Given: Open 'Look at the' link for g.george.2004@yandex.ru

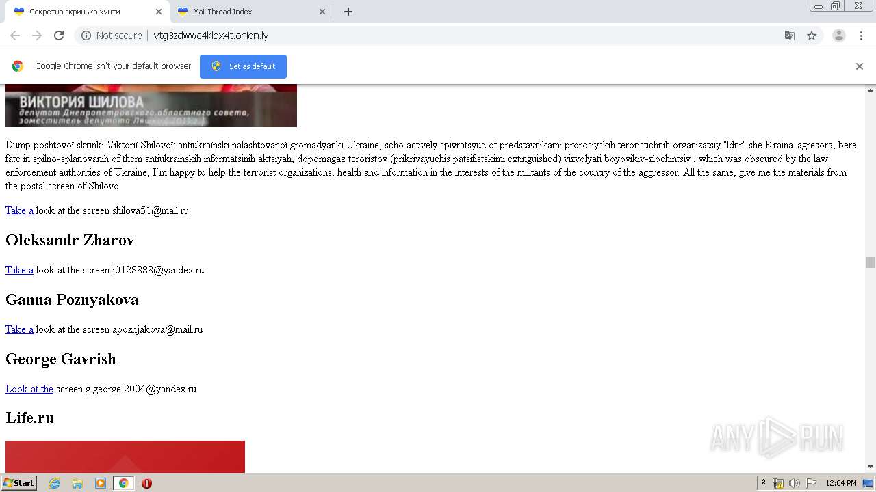Looking at the screenshot, I should pos(29,389).
